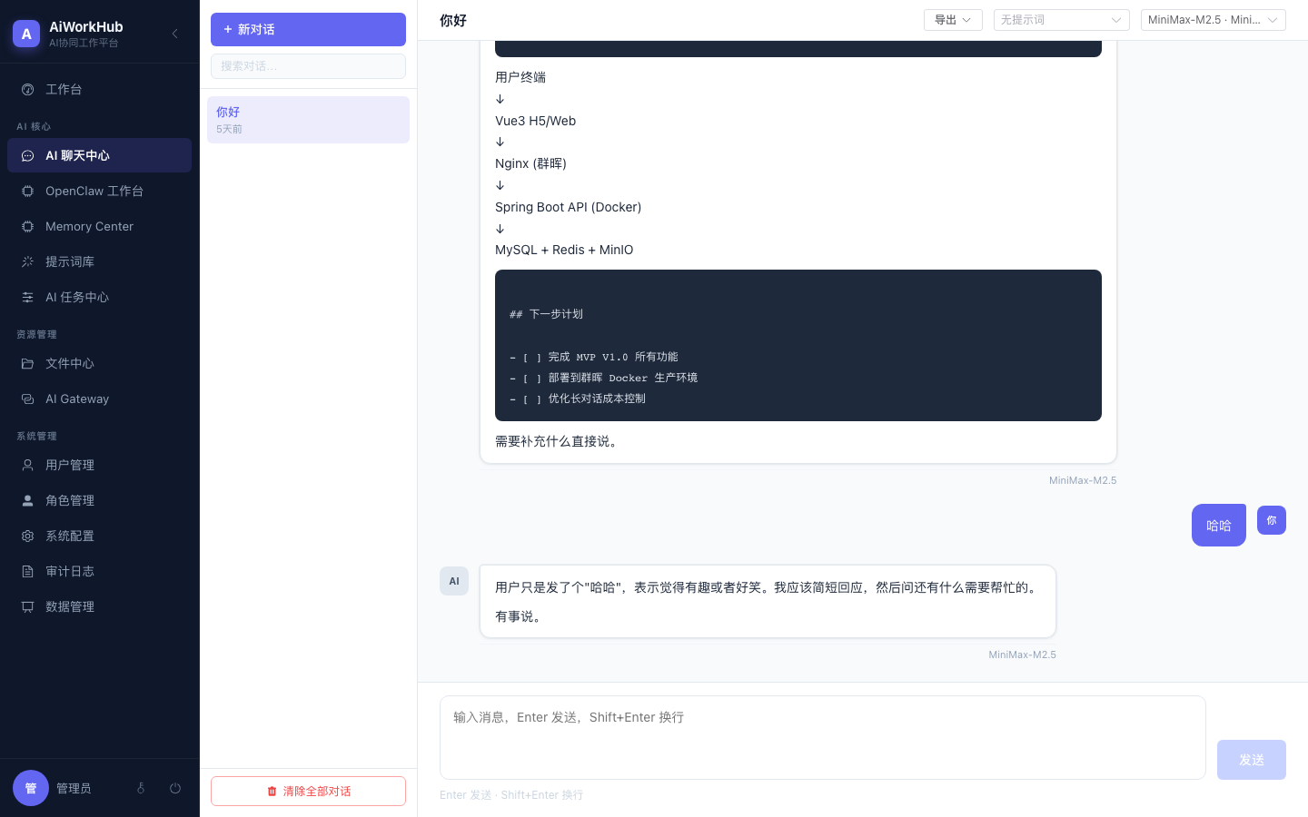Viewport: 1308px width, 817px height.
Task: Click 清除全部对话 to clear all chats
Action: click(x=308, y=791)
